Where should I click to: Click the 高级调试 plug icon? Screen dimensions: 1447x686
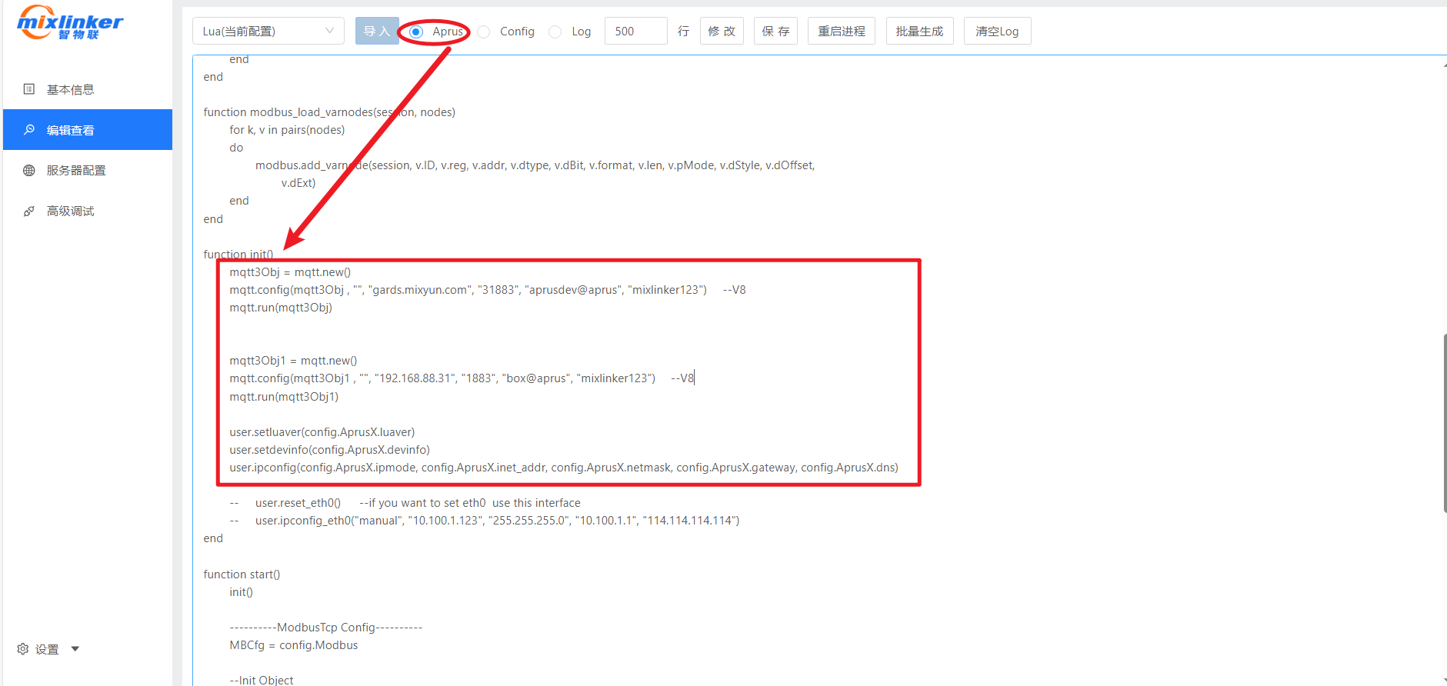point(29,211)
